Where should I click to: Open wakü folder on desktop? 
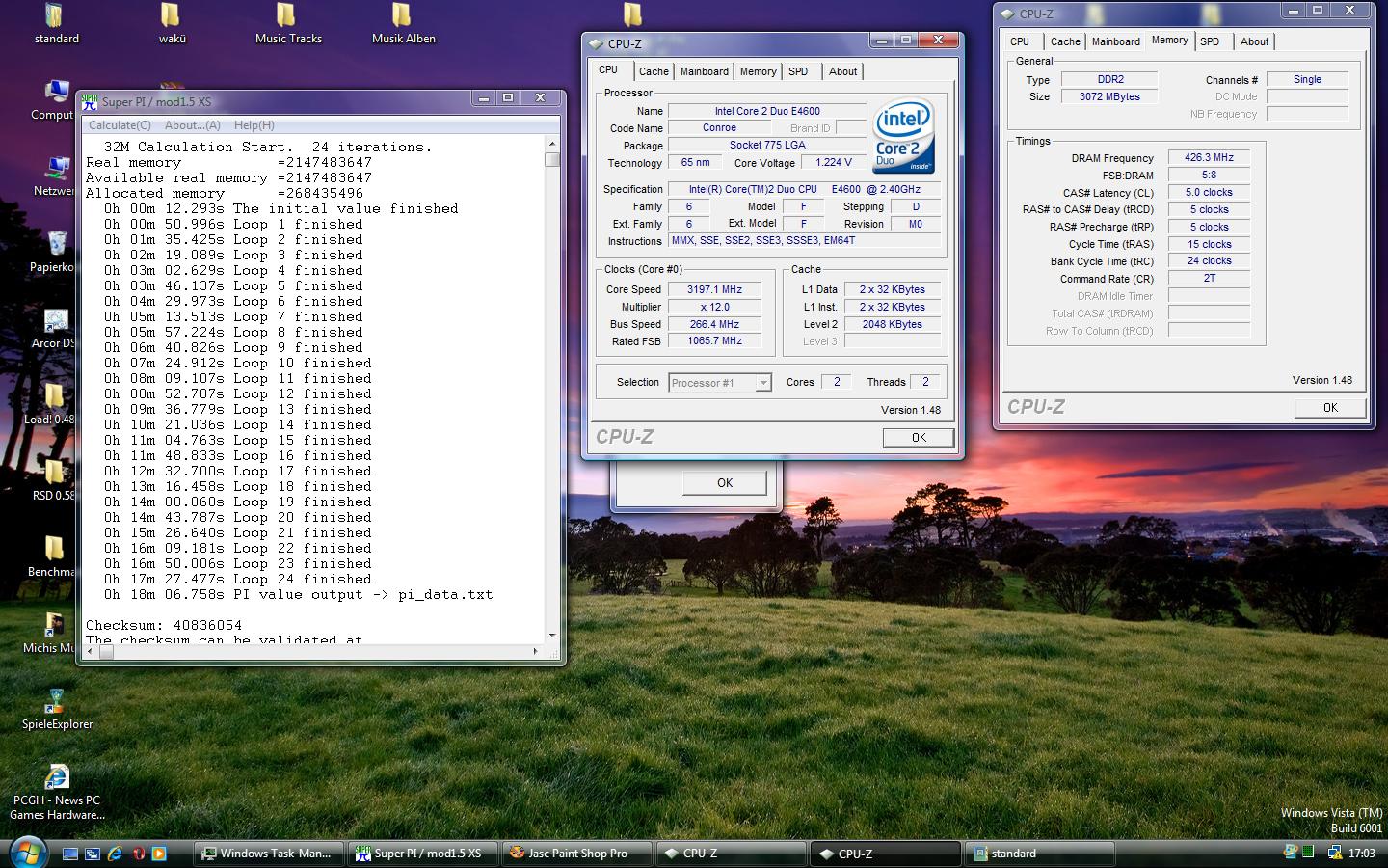(x=172, y=24)
